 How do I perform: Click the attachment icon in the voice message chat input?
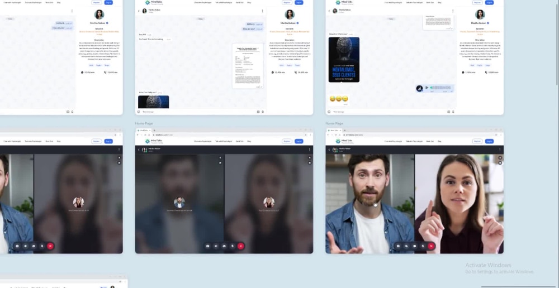(x=448, y=112)
